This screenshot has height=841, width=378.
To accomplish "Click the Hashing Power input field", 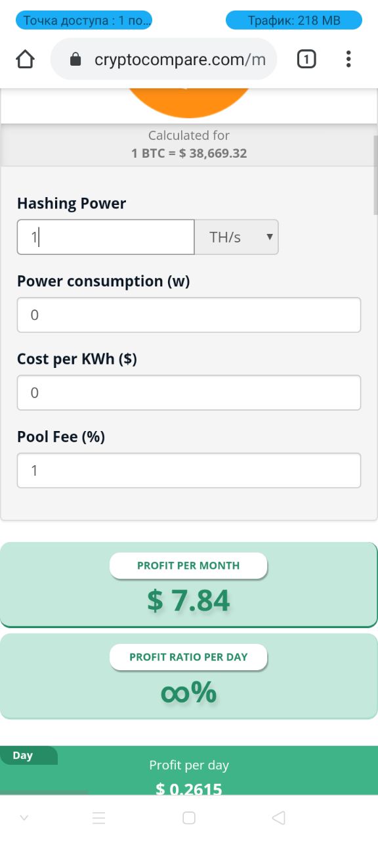I will 106,237.
